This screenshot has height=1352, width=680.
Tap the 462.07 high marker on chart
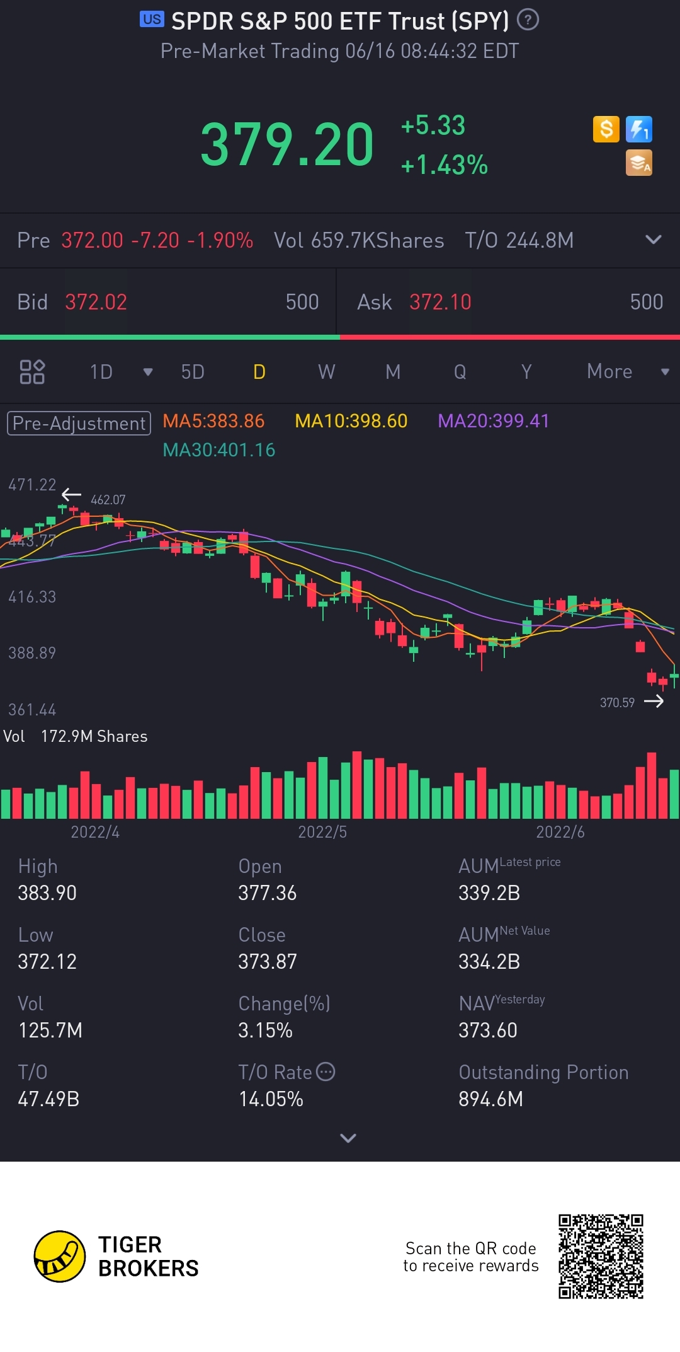coord(108,500)
